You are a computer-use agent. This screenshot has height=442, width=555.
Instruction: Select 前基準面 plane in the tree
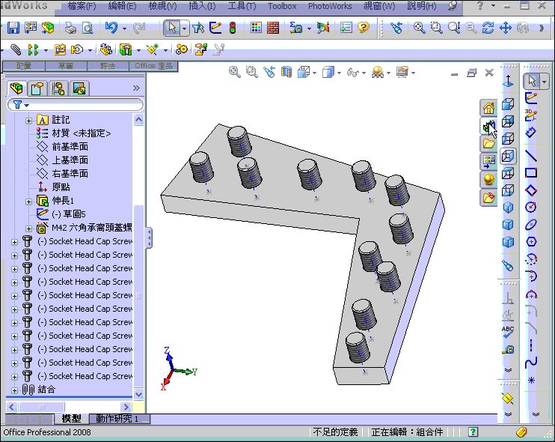[62, 146]
